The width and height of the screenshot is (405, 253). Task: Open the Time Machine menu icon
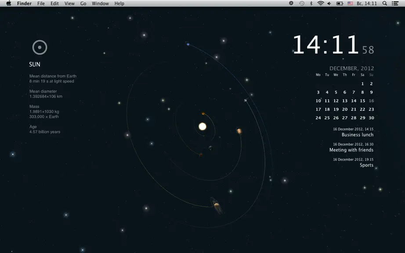302,4
